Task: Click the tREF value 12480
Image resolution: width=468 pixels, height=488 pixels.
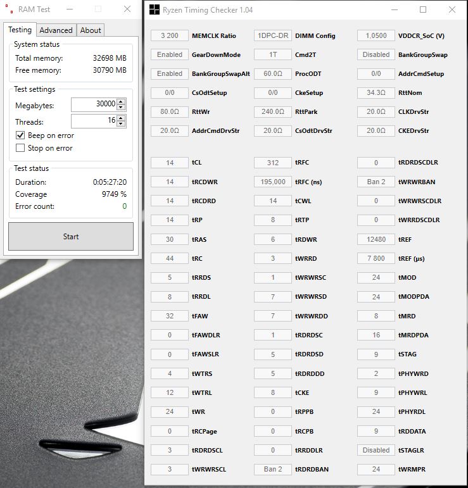Action: pyautogui.click(x=376, y=239)
